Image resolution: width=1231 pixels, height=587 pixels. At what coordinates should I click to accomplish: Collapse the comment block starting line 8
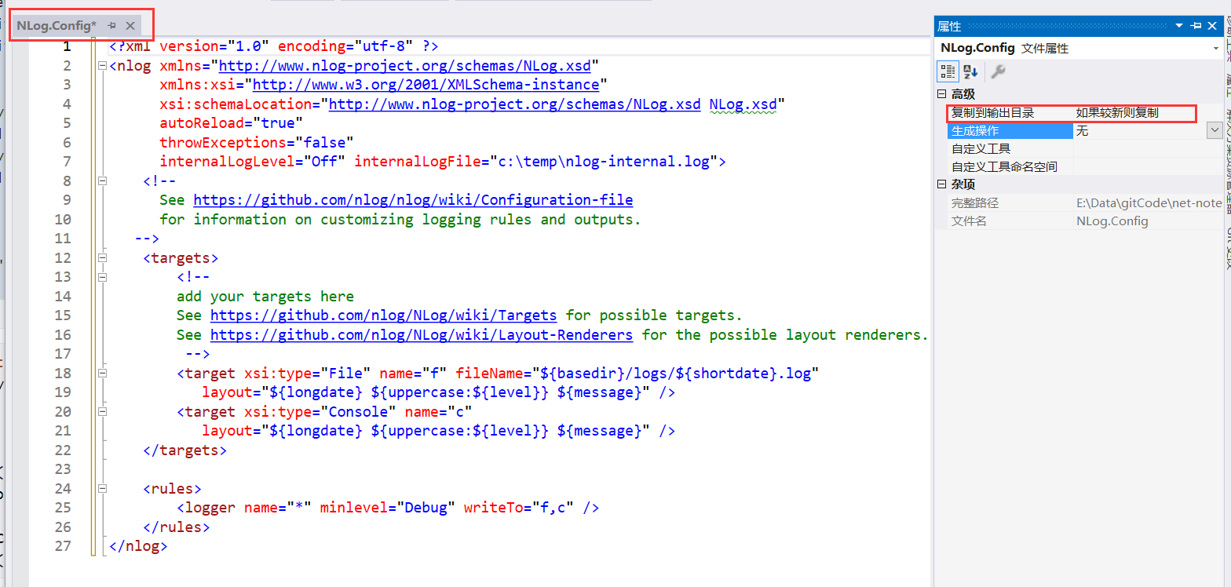[x=102, y=181]
